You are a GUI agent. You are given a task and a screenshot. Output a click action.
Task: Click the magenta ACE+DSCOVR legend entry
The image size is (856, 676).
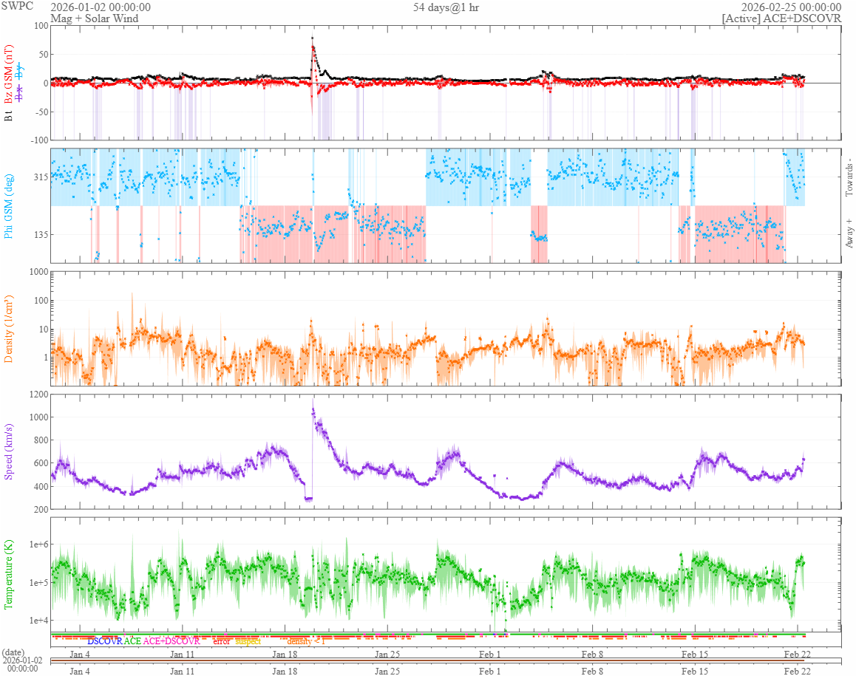click(171, 641)
